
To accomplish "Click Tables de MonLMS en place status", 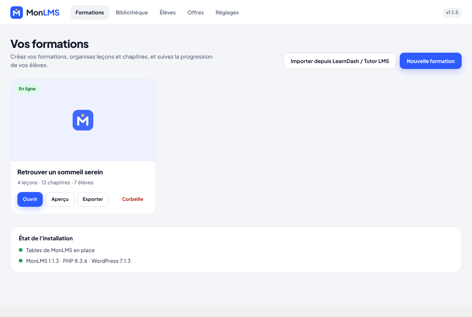I will coord(60,250).
